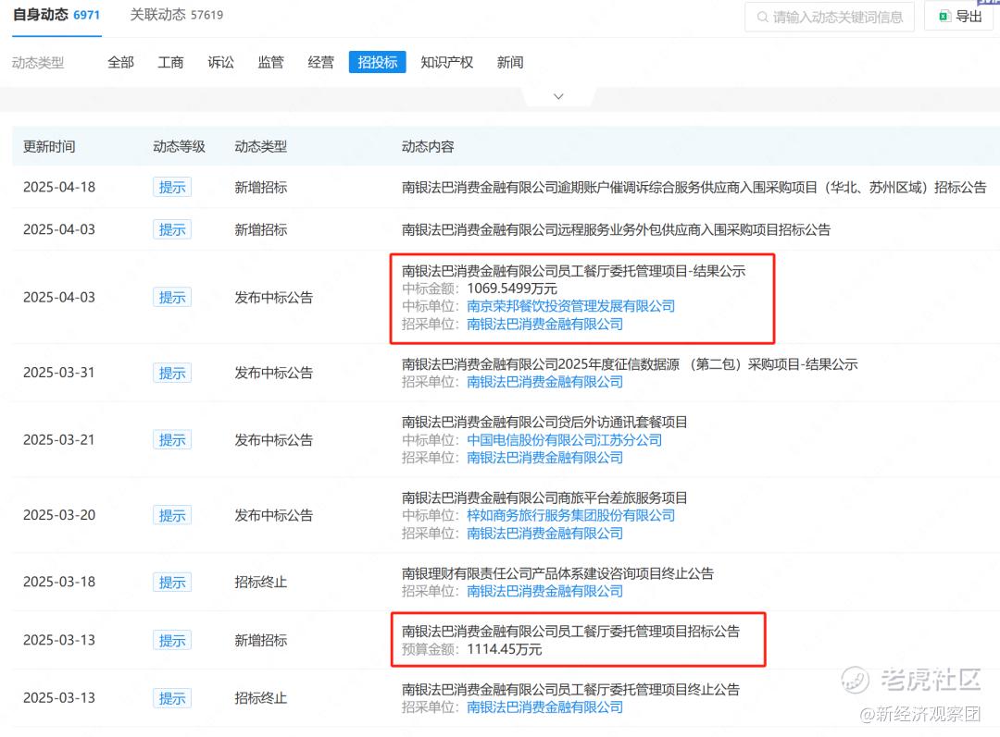Click the Excel export icon
1000x737 pixels.
[x=944, y=17]
